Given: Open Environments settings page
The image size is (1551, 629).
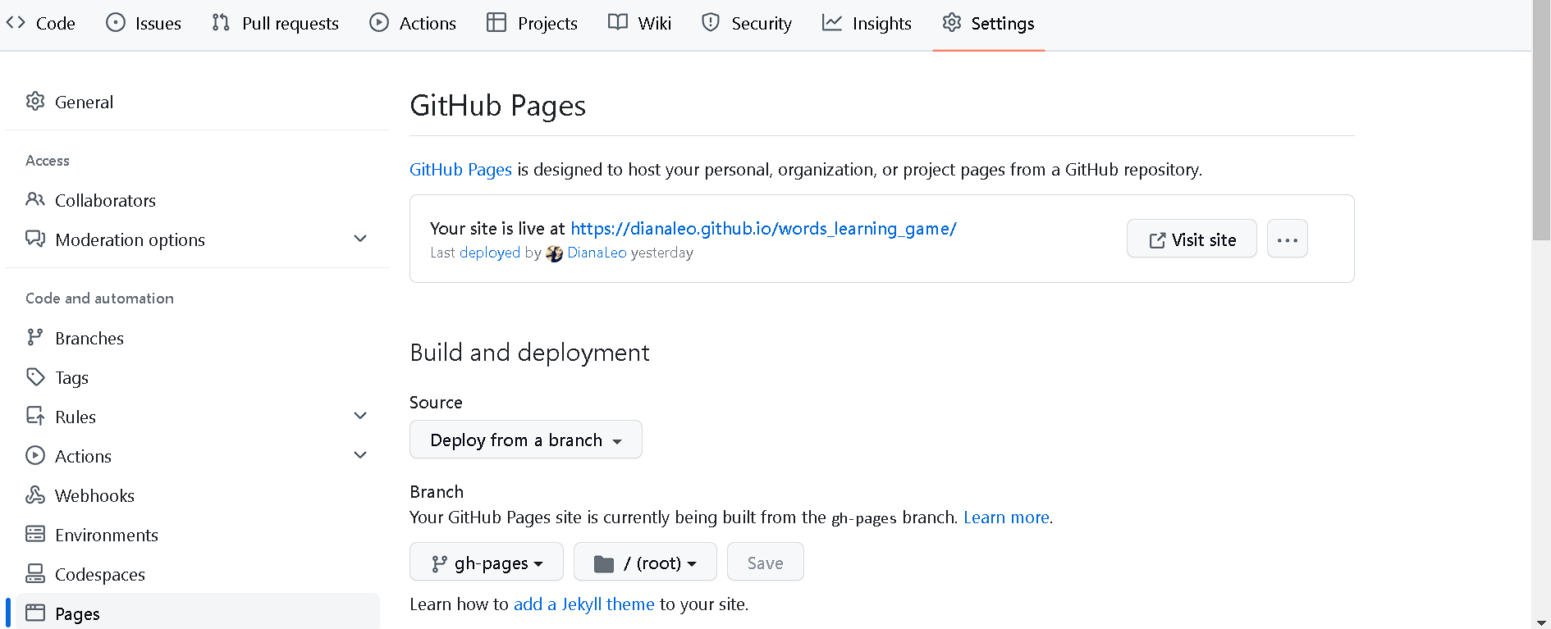Looking at the screenshot, I should (198, 535).
